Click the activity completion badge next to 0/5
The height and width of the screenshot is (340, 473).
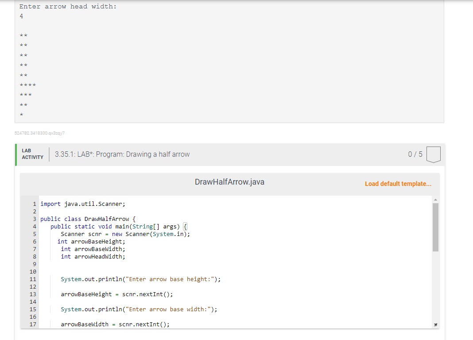coord(434,154)
